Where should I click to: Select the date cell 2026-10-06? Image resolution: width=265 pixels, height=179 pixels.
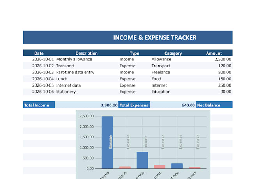[43, 92]
